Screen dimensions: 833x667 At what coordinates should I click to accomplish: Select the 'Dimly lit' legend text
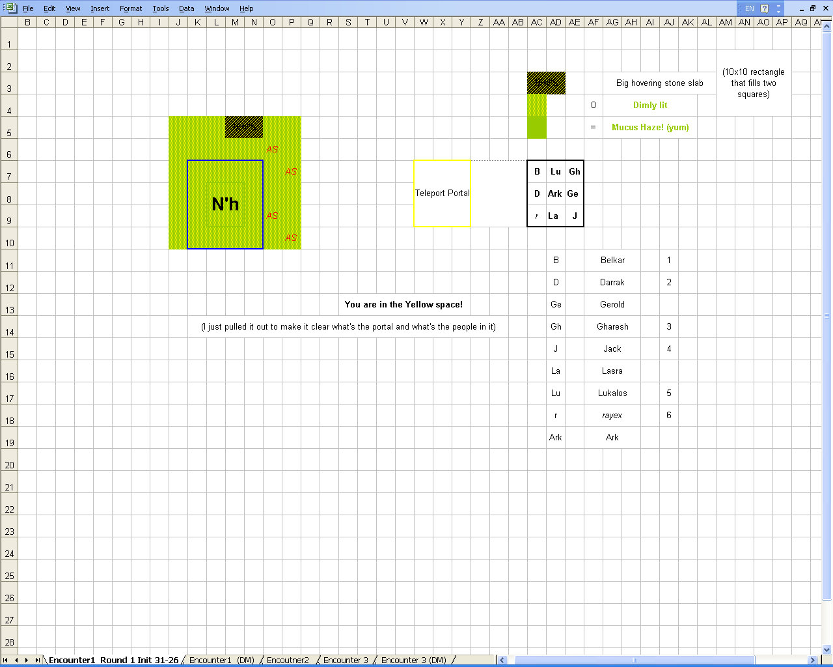pyautogui.click(x=650, y=105)
